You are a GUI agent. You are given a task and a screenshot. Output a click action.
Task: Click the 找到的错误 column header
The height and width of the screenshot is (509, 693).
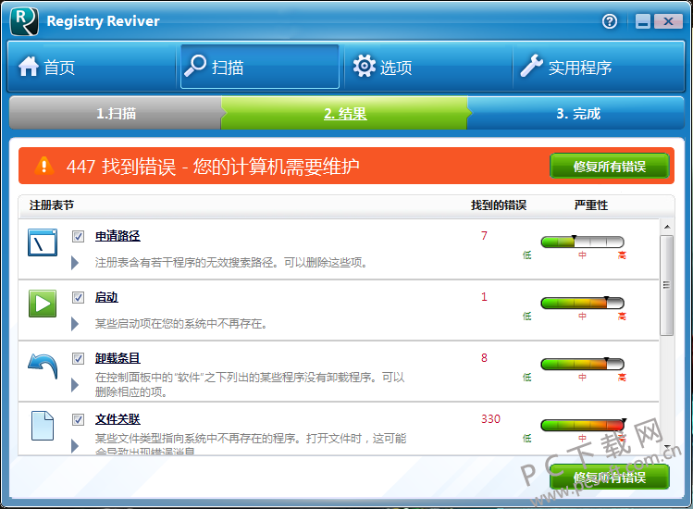click(499, 205)
